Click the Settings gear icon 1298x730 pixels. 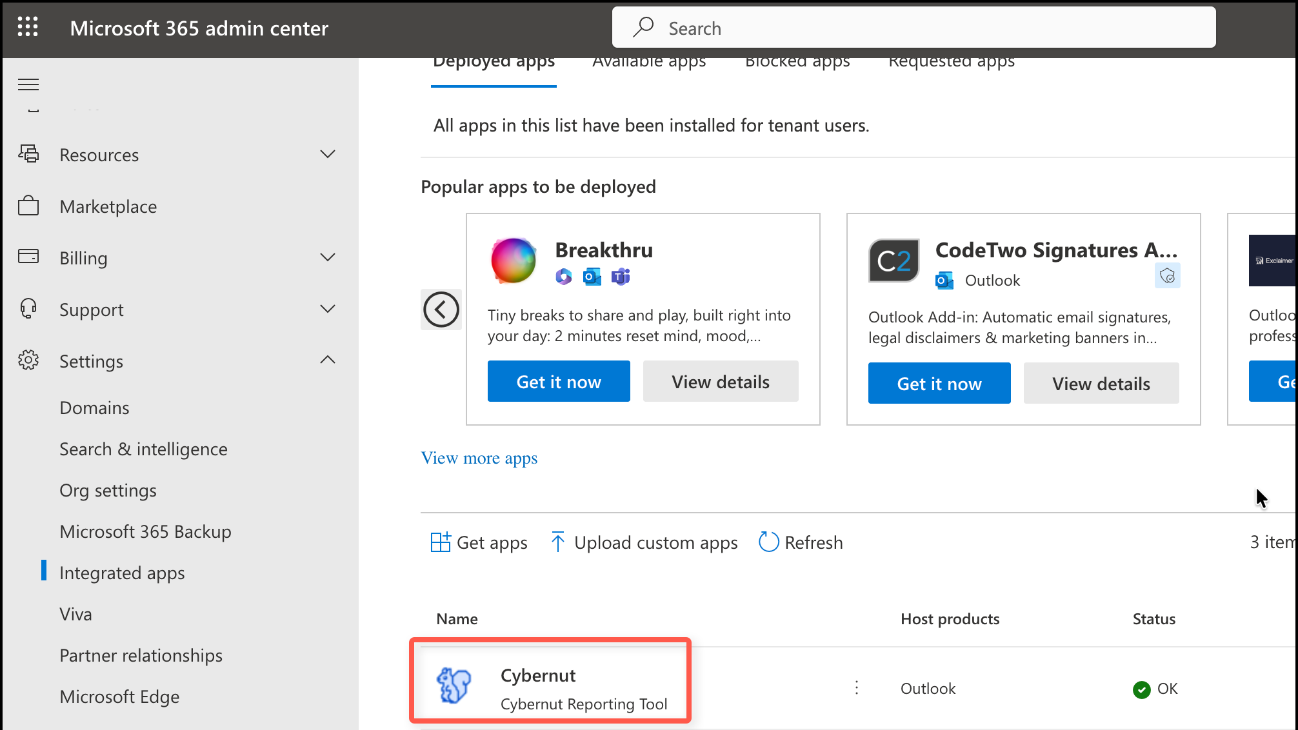[28, 360]
